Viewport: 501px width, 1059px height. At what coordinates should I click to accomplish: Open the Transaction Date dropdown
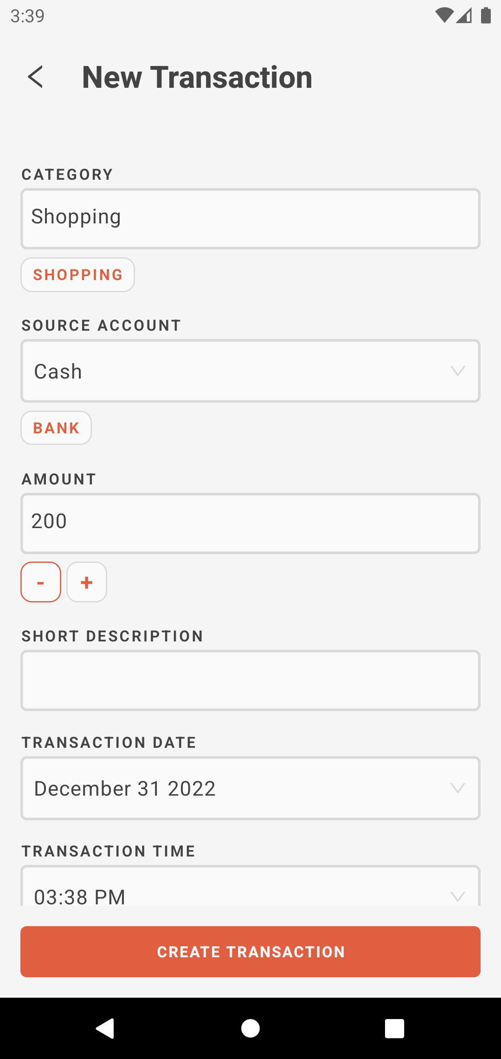250,788
